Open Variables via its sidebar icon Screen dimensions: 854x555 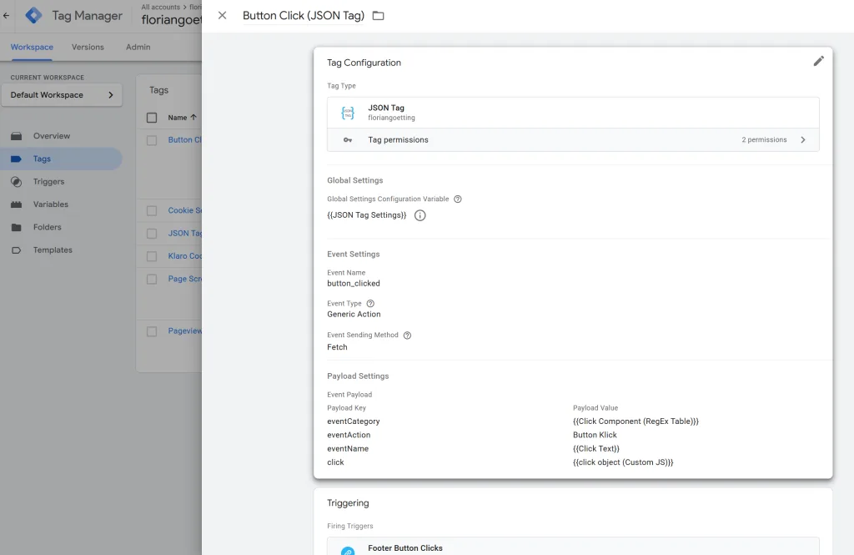(x=17, y=204)
